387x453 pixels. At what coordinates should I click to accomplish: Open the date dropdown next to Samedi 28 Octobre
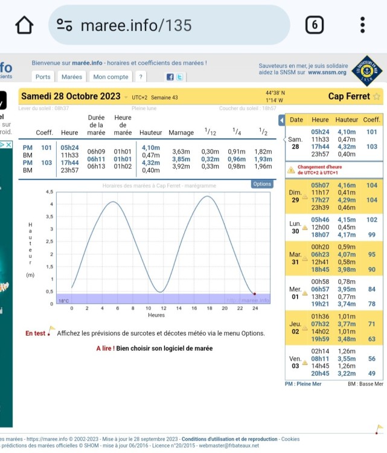[x=126, y=97]
